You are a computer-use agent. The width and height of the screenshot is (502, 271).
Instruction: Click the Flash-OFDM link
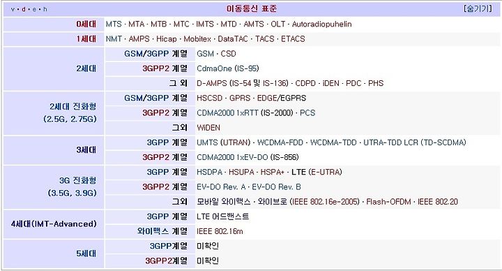pos(388,202)
